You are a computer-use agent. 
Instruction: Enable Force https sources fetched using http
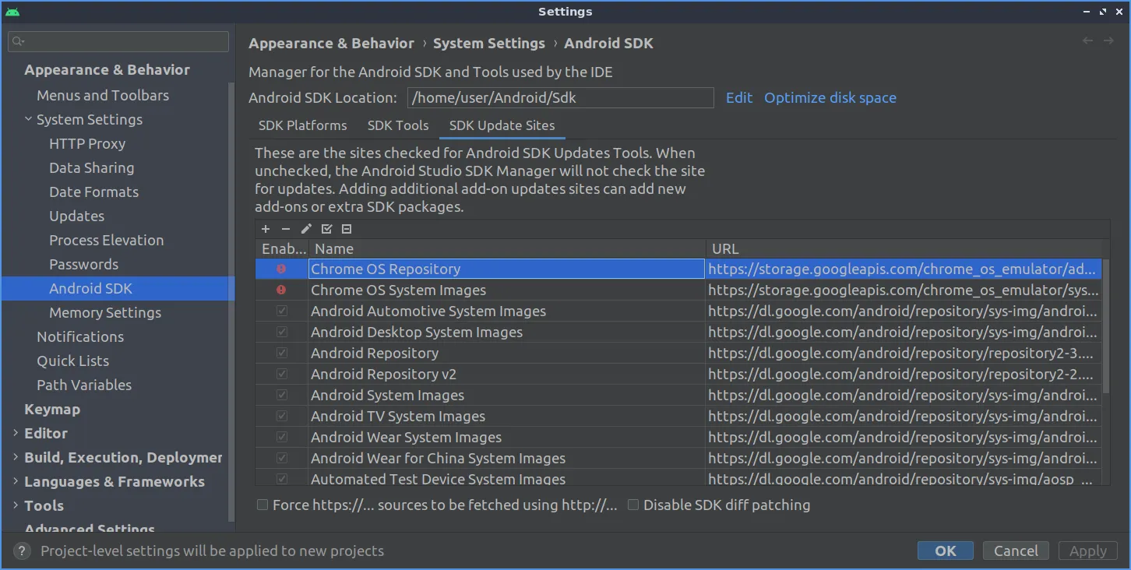263,505
